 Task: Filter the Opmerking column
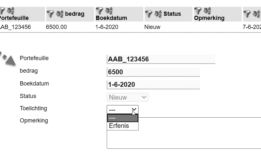pyautogui.click(x=198, y=11)
